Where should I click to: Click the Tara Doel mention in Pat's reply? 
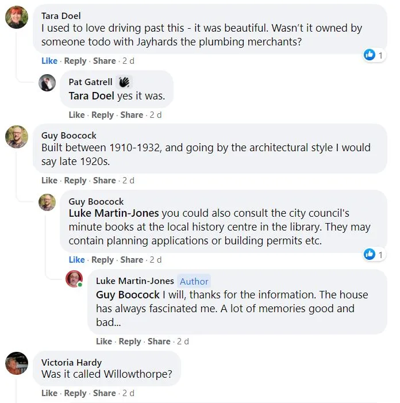point(91,96)
